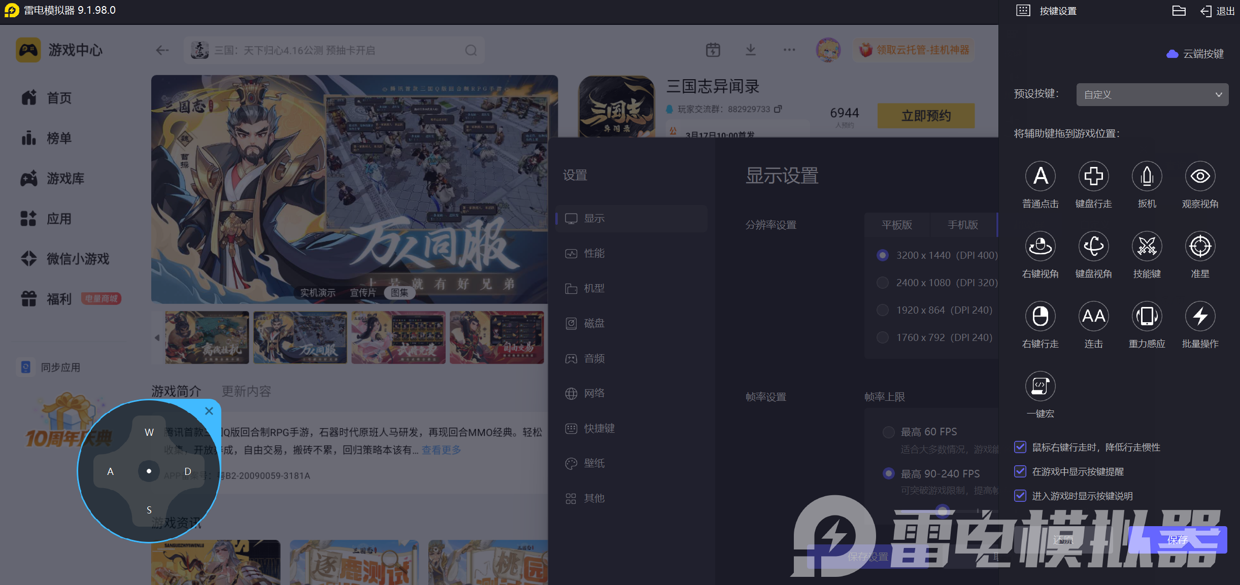This screenshot has height=585, width=1240.
Task: Select the 扳机 trigger key icon
Action: click(1147, 177)
